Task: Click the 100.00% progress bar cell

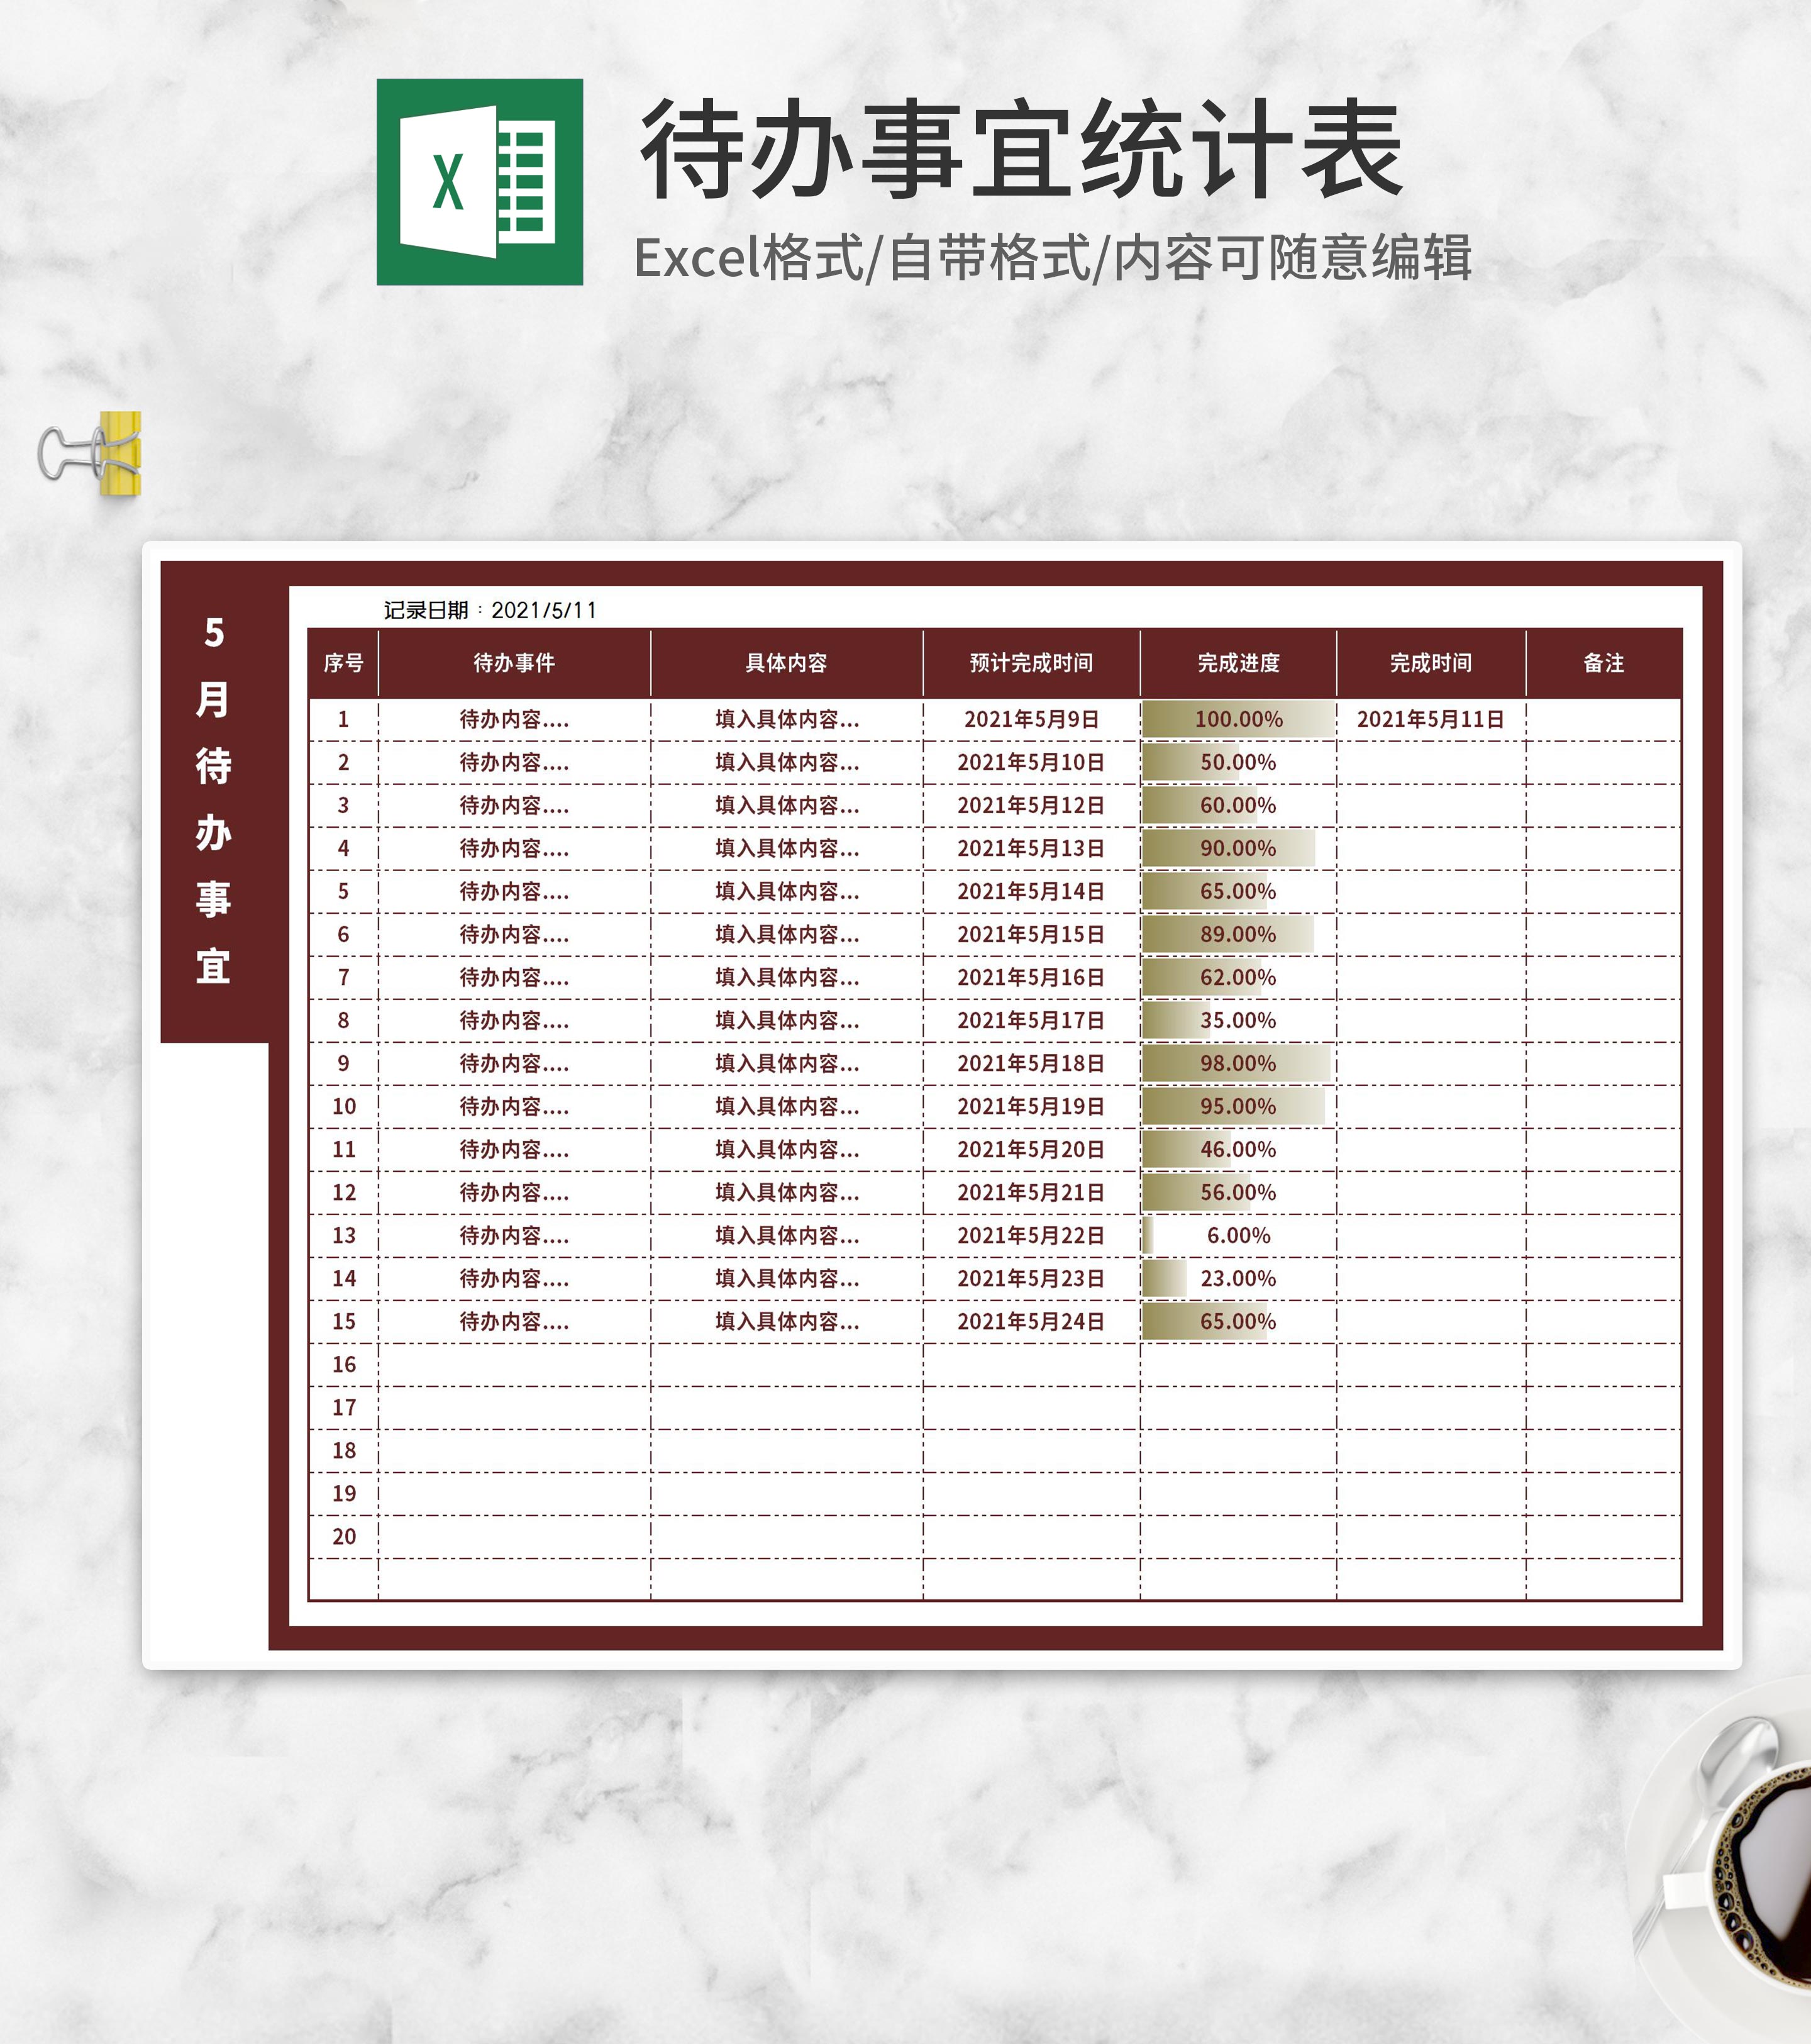Action: pyautogui.click(x=1238, y=719)
